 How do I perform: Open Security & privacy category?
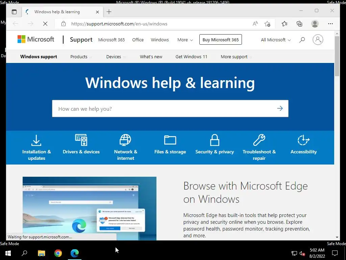(x=215, y=144)
